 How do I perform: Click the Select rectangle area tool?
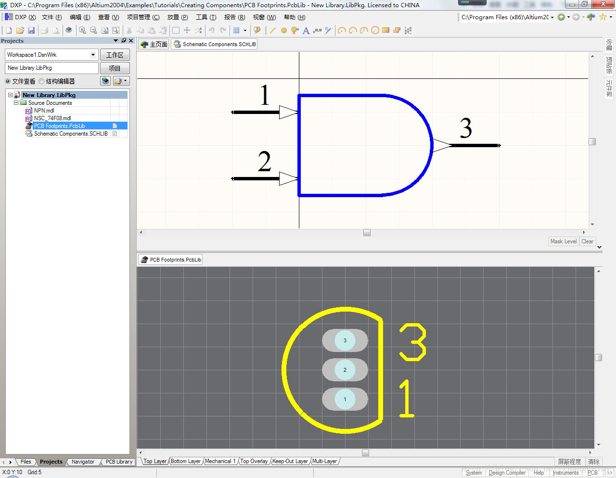point(176,30)
